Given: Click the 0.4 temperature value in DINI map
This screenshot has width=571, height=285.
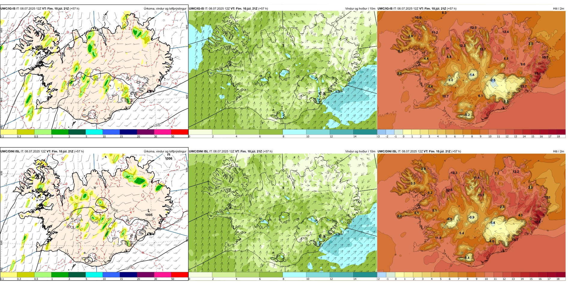Looking at the screenshot, I should (467, 258).
